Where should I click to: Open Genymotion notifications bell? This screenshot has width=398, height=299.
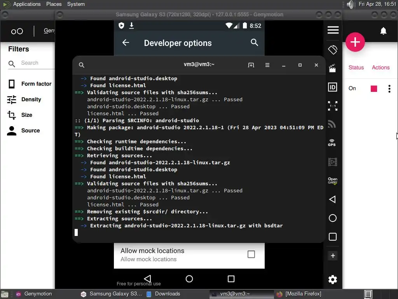[x=383, y=31]
